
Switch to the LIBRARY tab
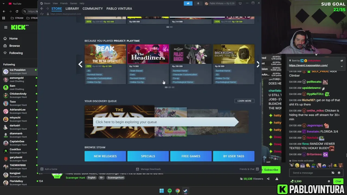tap(72, 9)
